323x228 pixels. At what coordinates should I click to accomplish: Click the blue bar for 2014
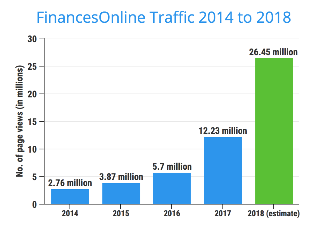pos(70,196)
